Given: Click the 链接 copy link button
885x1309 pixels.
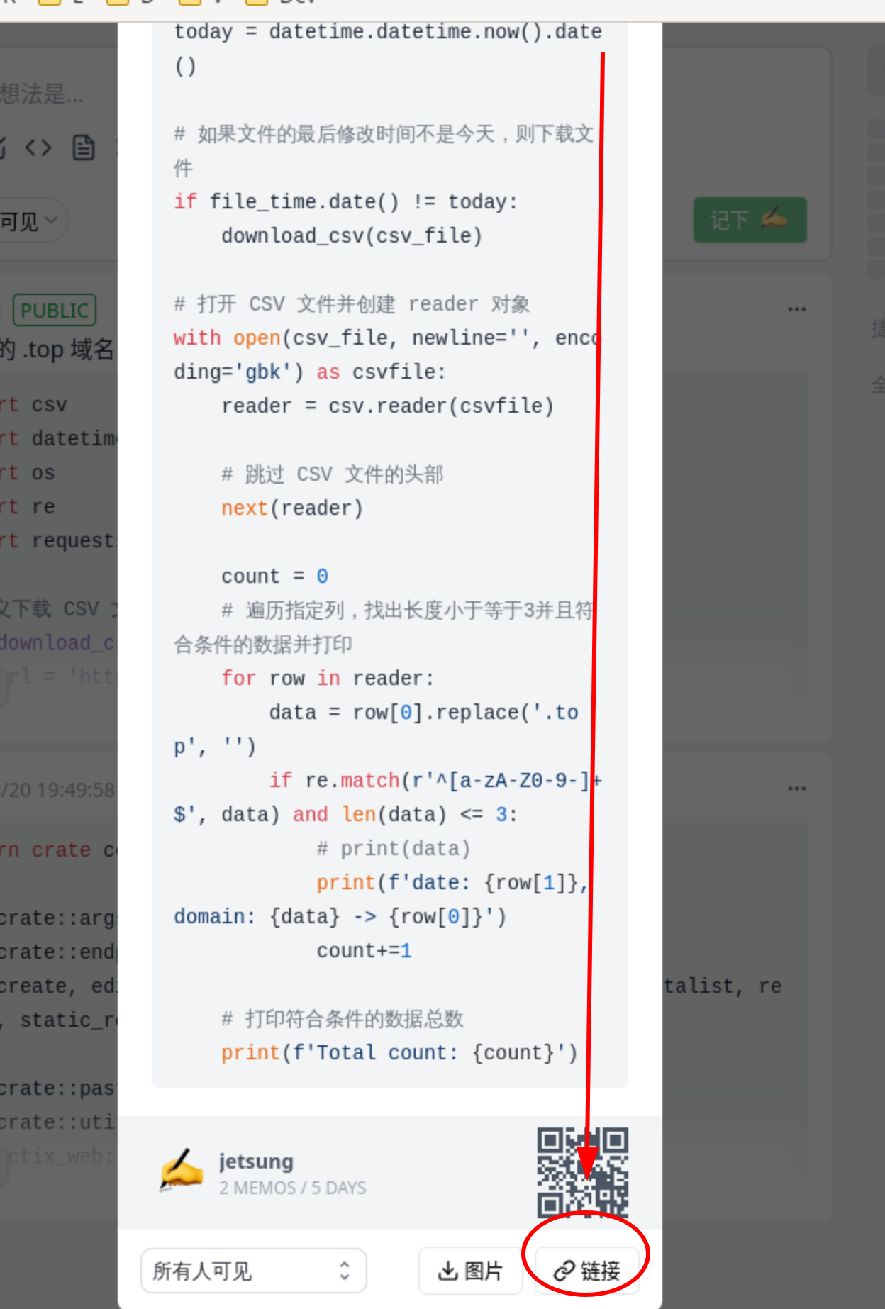Looking at the screenshot, I should tap(587, 1271).
